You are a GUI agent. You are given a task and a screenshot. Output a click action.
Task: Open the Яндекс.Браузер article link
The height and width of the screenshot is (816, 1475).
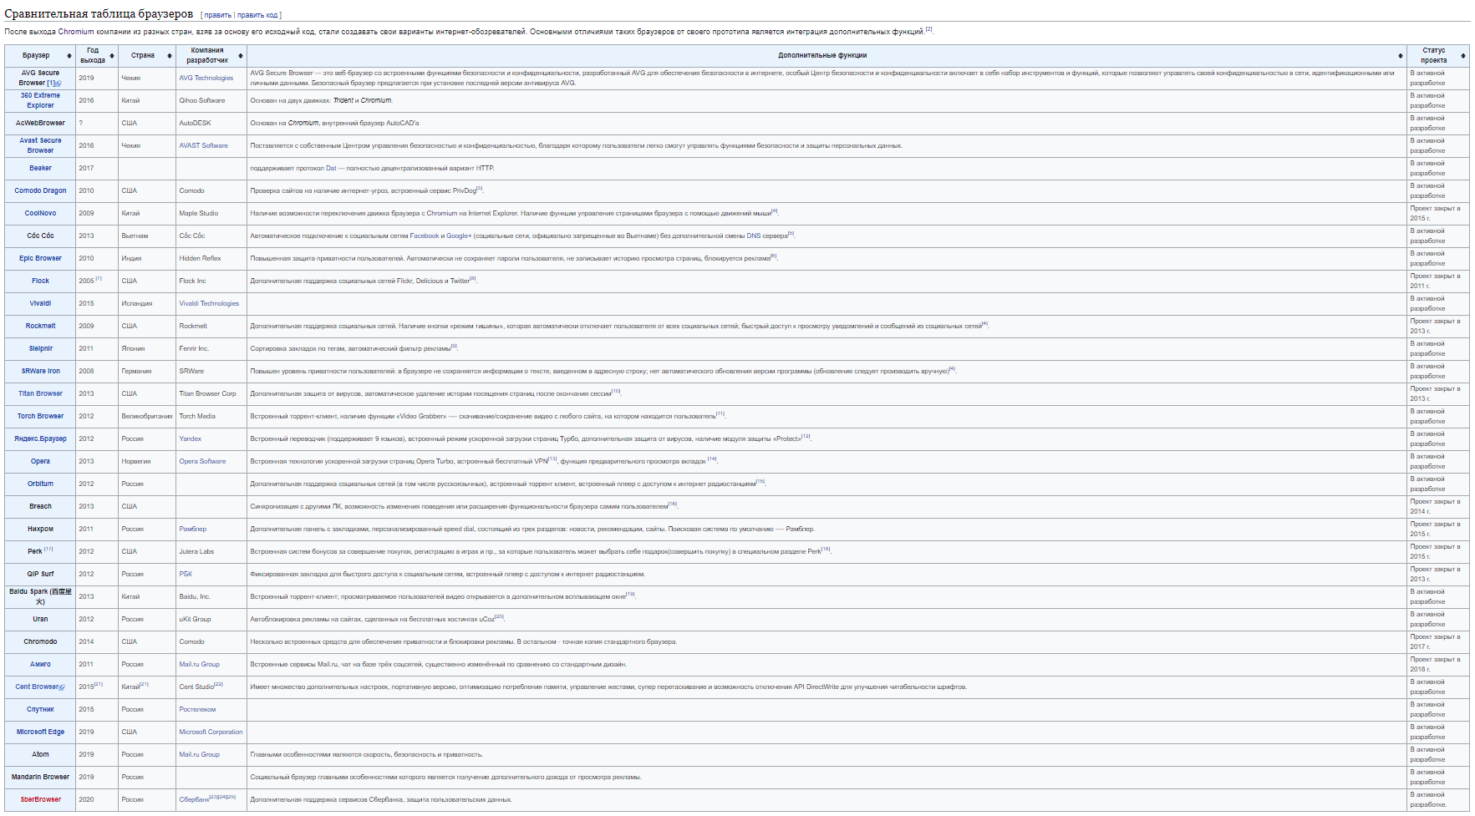(40, 438)
